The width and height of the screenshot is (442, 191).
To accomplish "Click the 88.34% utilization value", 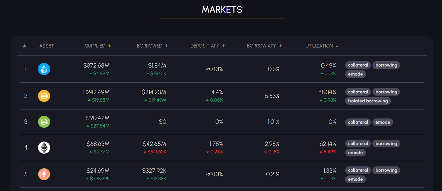I will click(327, 92).
